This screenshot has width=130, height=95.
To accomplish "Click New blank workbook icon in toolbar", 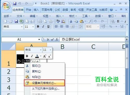I will (5, 21).
